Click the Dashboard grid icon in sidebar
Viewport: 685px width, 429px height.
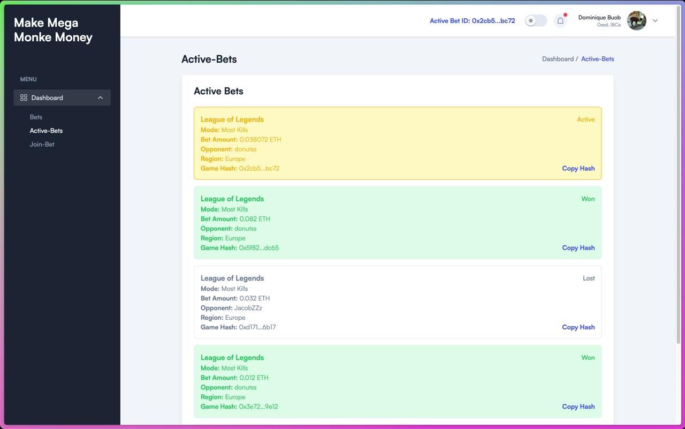[x=24, y=97]
